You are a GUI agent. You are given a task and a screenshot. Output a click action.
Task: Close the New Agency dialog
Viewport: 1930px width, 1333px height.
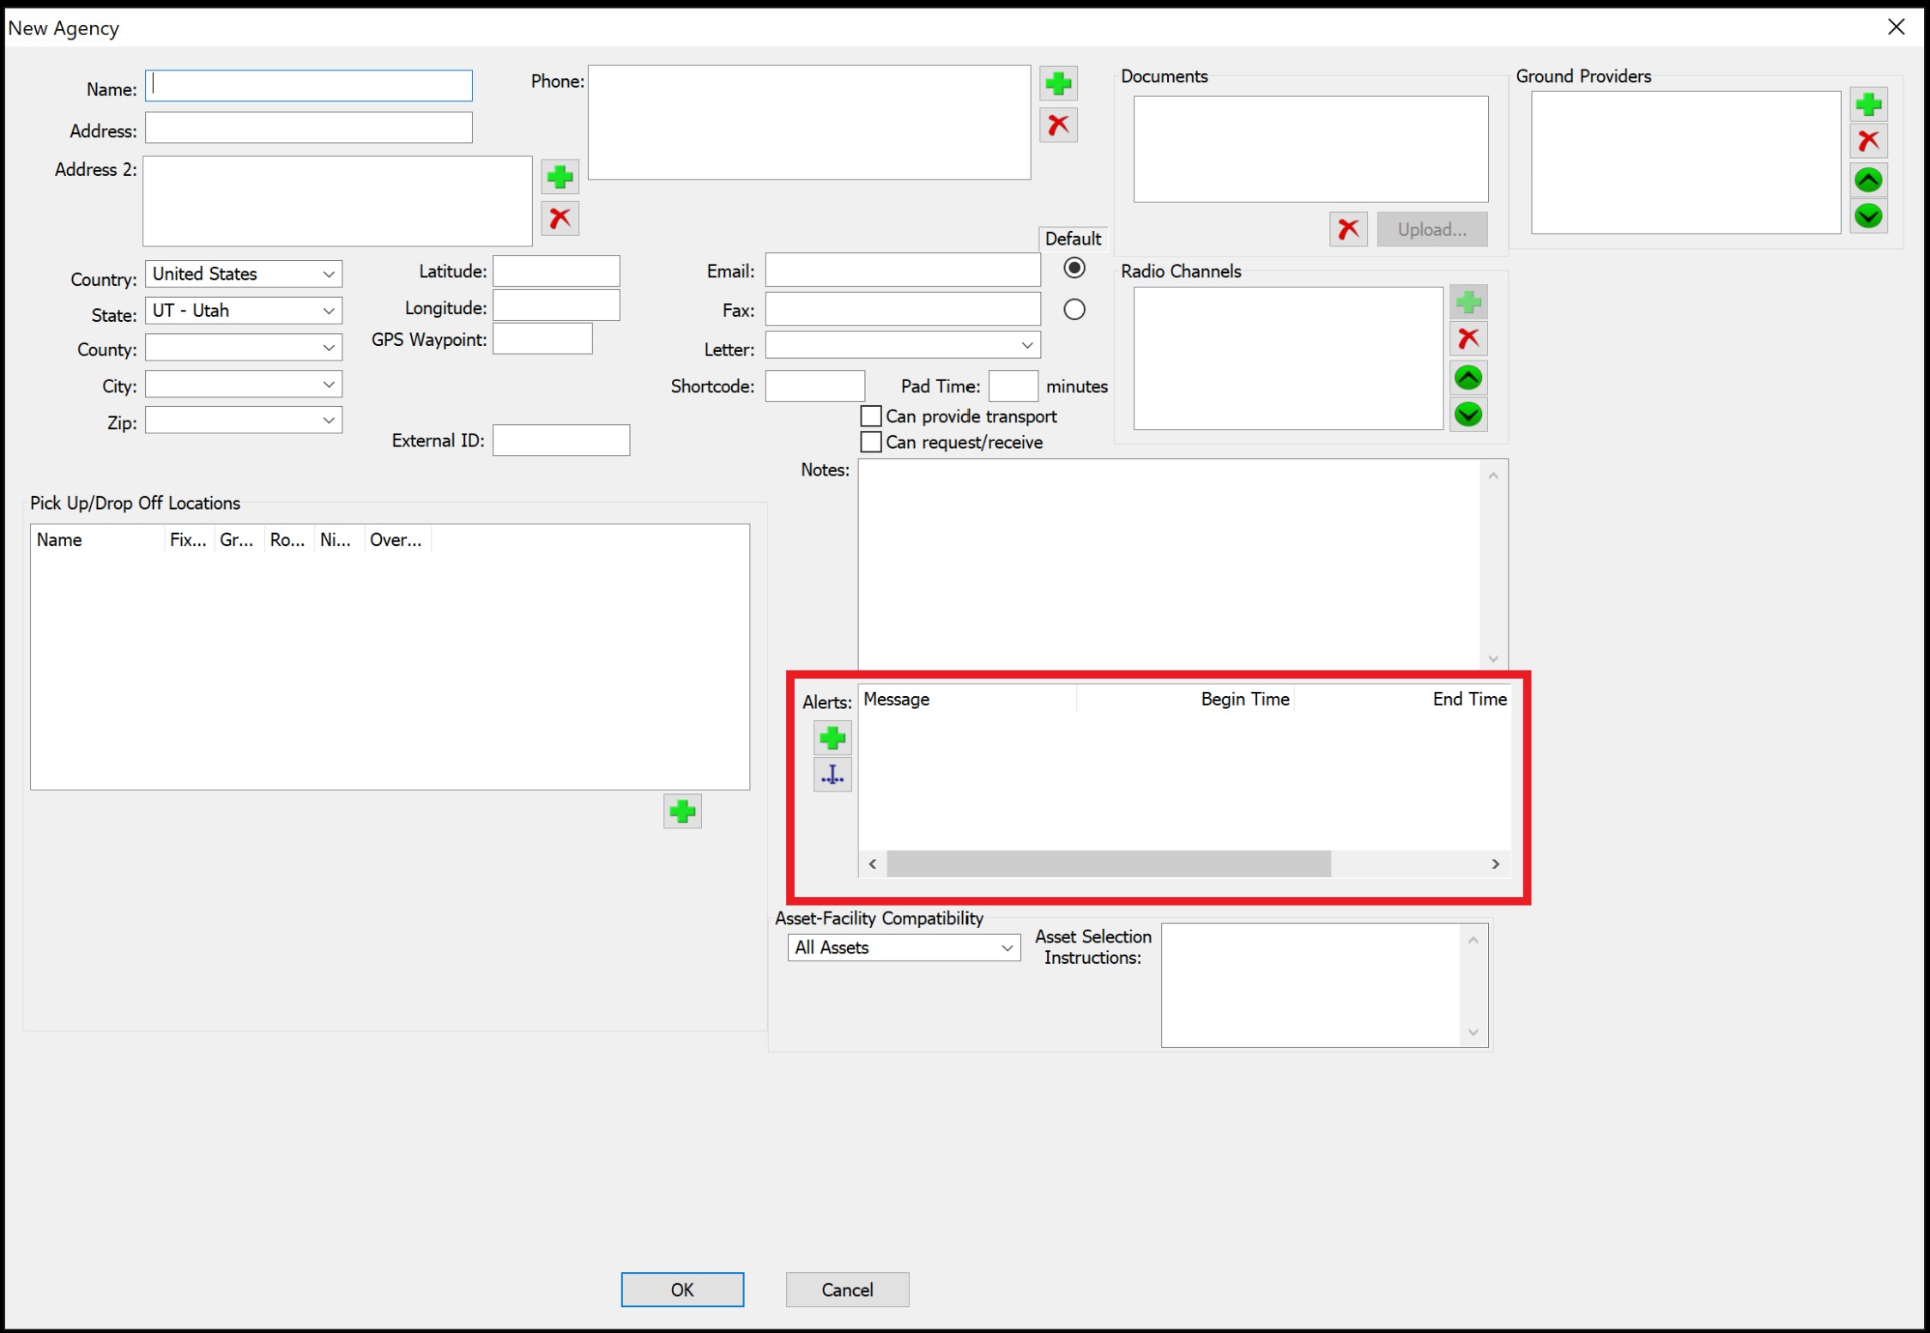(x=1896, y=27)
